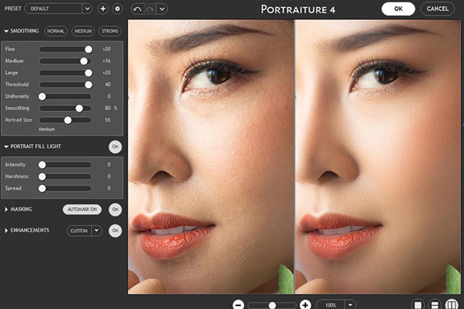
Task: Open preset settings gear icon
Action: (117, 9)
